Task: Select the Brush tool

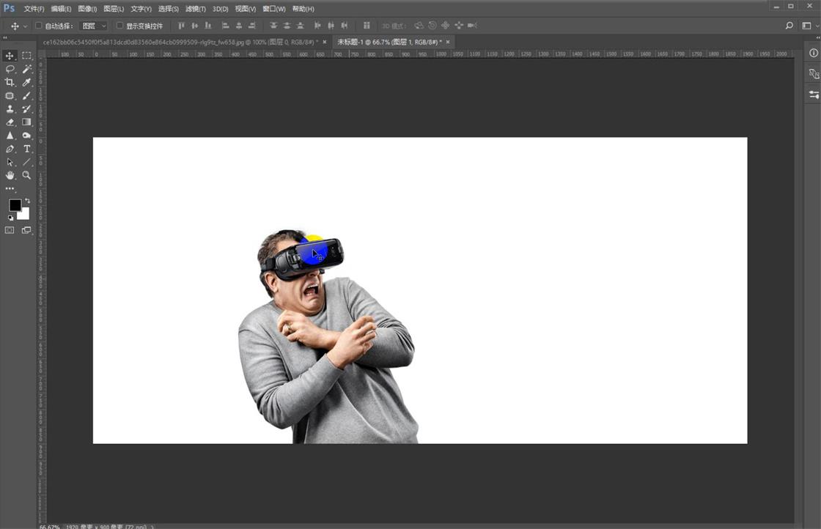Action: coord(26,96)
